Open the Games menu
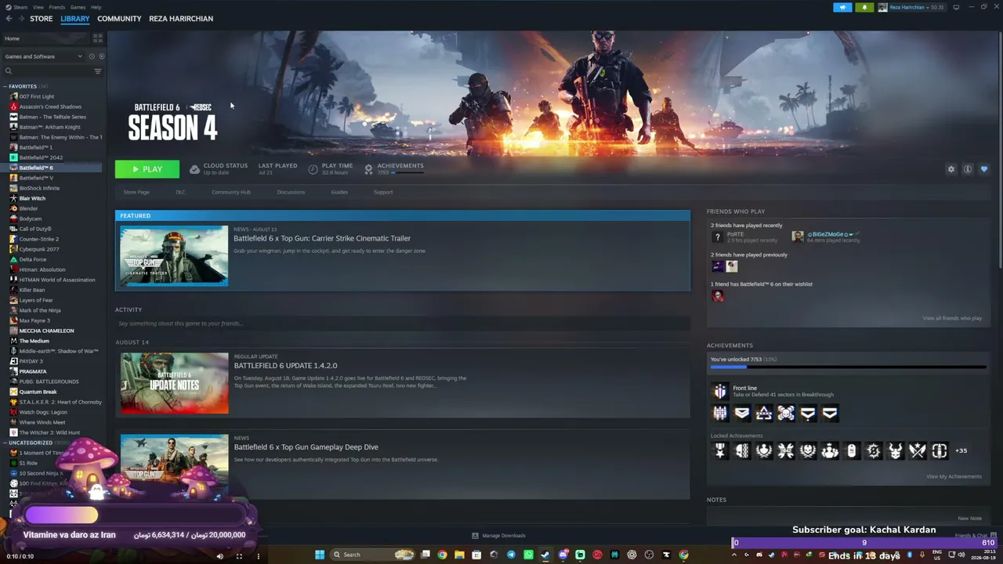The image size is (1003, 564). pos(78,7)
